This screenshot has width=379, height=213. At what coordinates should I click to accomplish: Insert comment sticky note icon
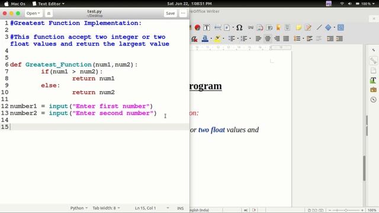pyautogui.click(x=298, y=28)
